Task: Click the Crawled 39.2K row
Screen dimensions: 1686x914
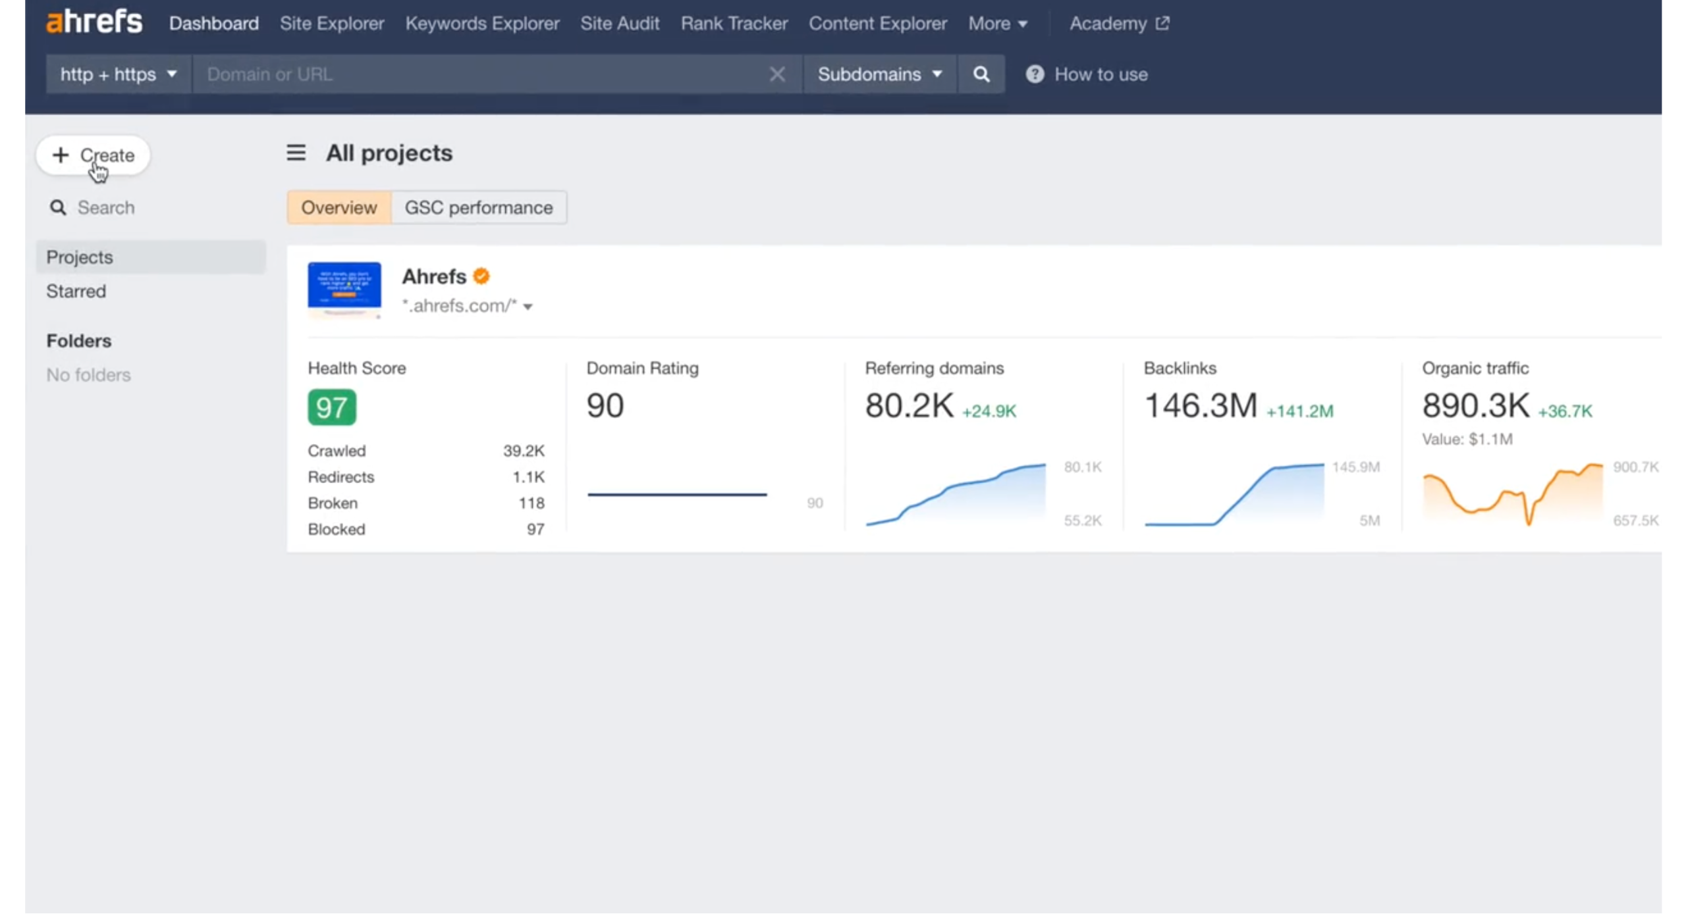Action: 426,451
